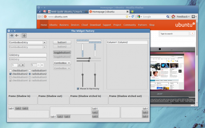Click the puzzle-piece add-on icon in Firefox toolbar
The image size is (205, 128).
click(193, 17)
